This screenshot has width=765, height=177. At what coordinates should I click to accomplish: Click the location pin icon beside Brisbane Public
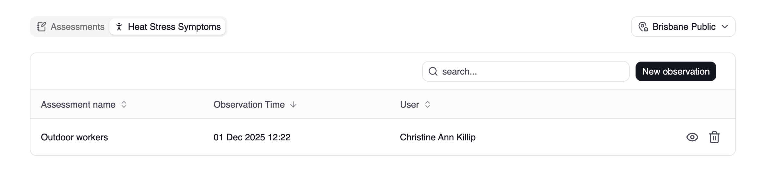point(643,27)
